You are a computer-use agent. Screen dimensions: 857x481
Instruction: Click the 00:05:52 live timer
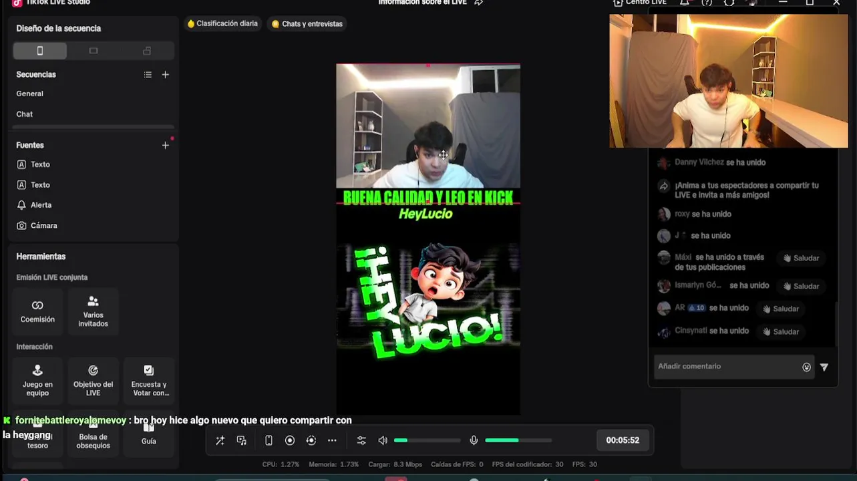click(623, 440)
